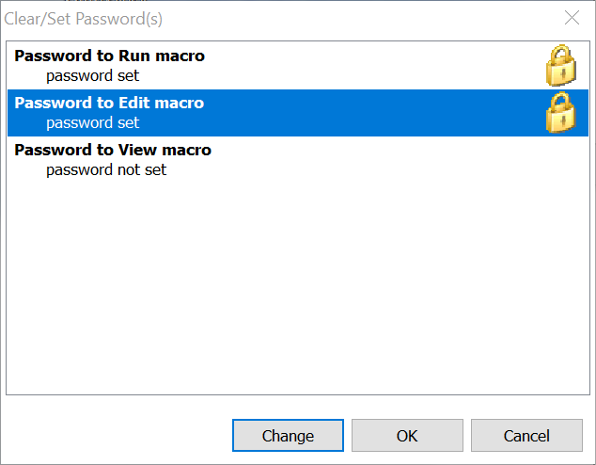Select the highlighted Password to Edit macro entry
The width and height of the screenshot is (596, 465).
point(110,104)
